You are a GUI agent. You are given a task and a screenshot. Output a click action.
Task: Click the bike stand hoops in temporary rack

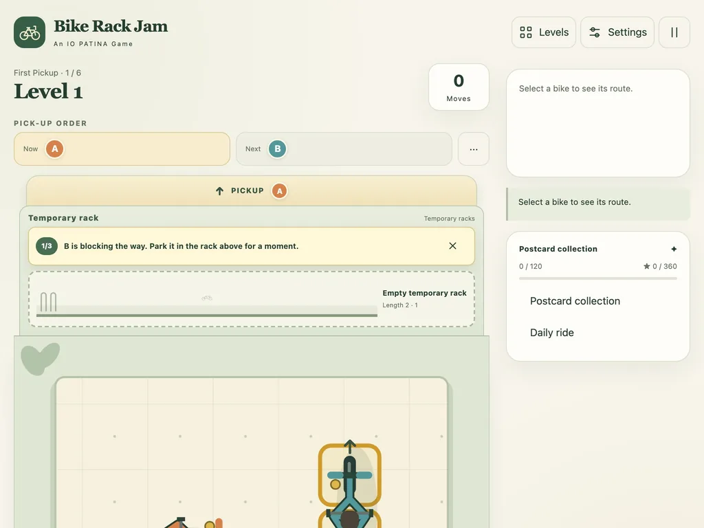pyautogui.click(x=49, y=302)
